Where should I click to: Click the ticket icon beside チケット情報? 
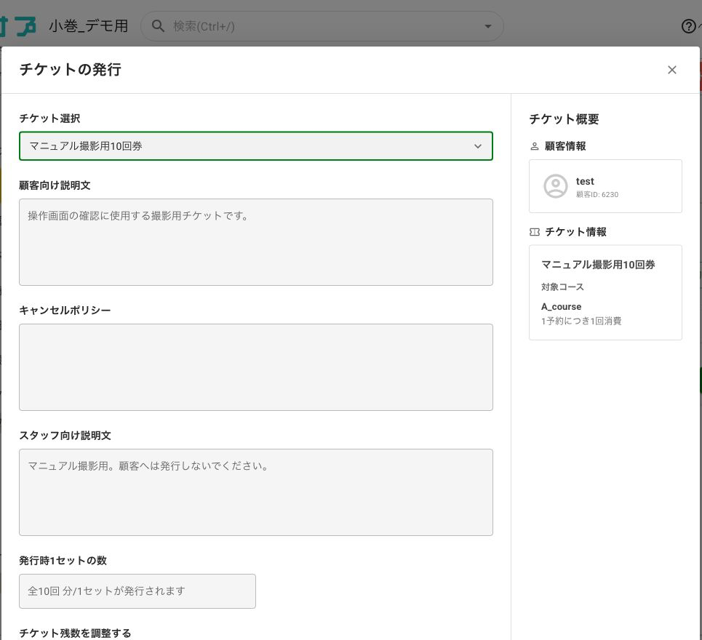[x=535, y=232]
